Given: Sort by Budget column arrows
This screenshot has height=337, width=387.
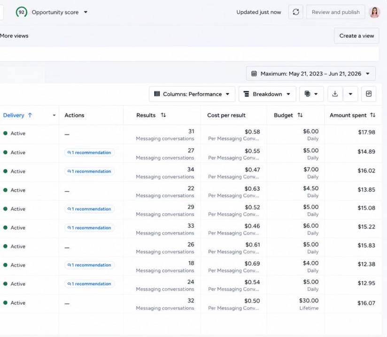Looking at the screenshot, I should pos(300,115).
